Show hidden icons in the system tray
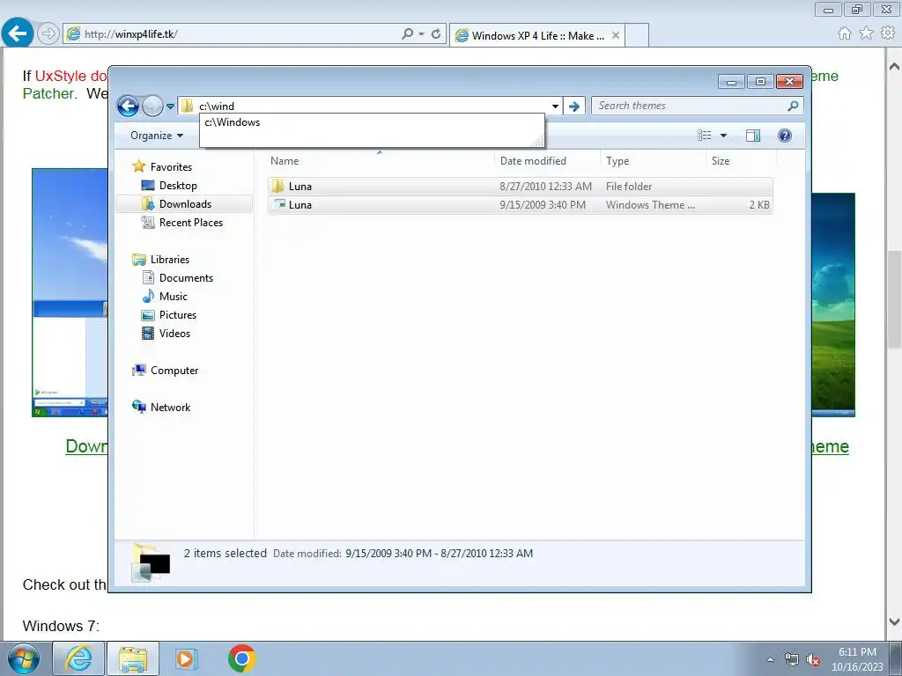This screenshot has height=676, width=902. click(x=770, y=659)
